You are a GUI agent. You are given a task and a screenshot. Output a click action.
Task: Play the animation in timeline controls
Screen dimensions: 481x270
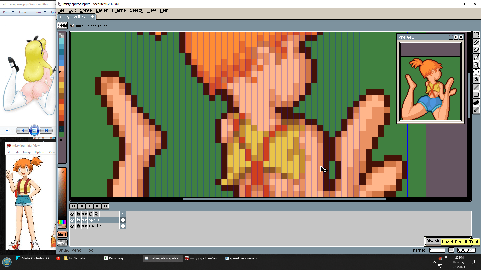pyautogui.click(x=89, y=206)
